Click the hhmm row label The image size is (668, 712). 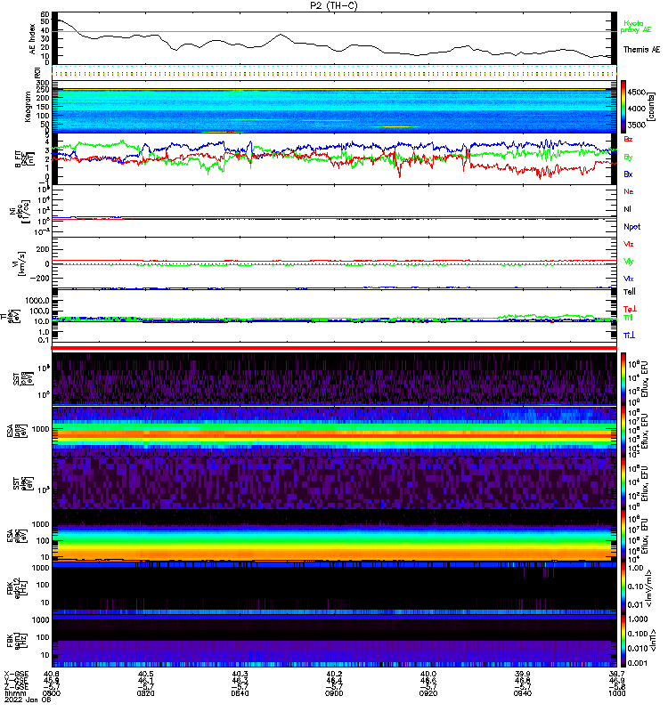pyautogui.click(x=13, y=693)
